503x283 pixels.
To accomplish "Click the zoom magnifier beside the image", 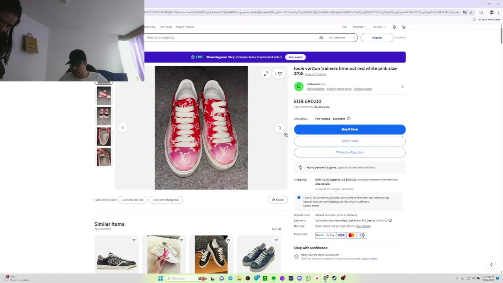I will point(286,135).
